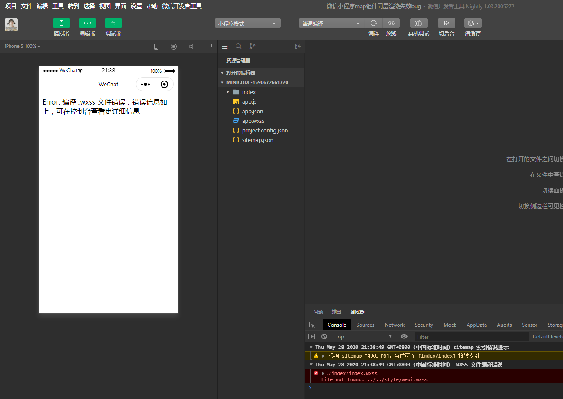Open the 项目 menu
Screen dimensions: 563x399
[11, 6]
